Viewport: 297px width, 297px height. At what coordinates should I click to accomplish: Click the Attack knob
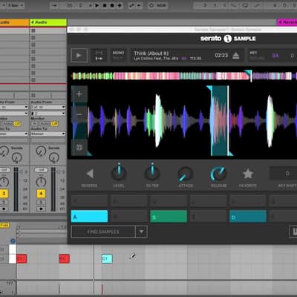[x=186, y=174]
